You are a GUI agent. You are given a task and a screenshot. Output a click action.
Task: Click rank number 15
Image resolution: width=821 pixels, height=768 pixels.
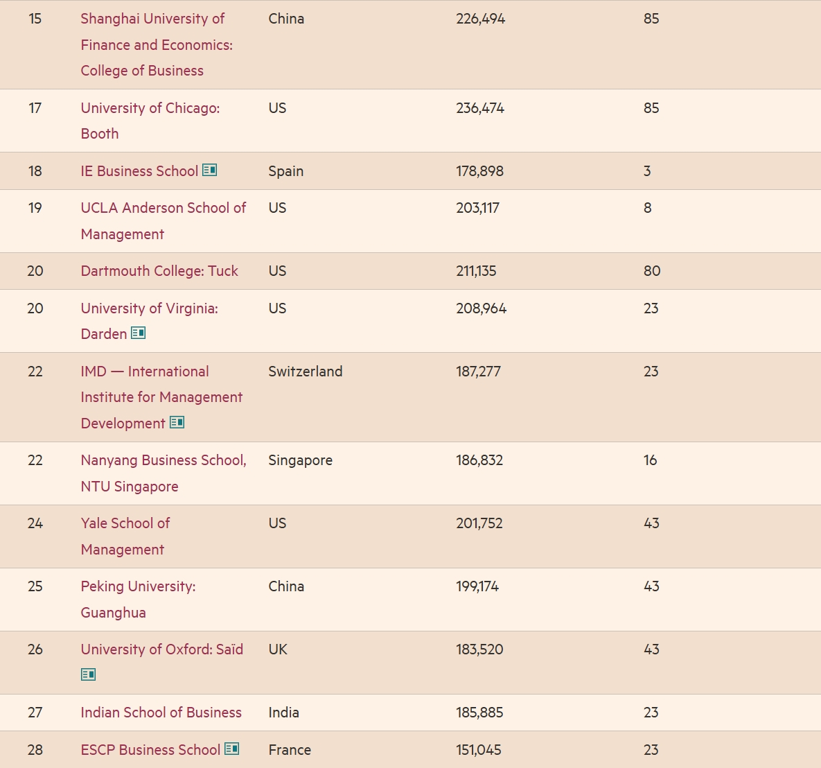[35, 19]
